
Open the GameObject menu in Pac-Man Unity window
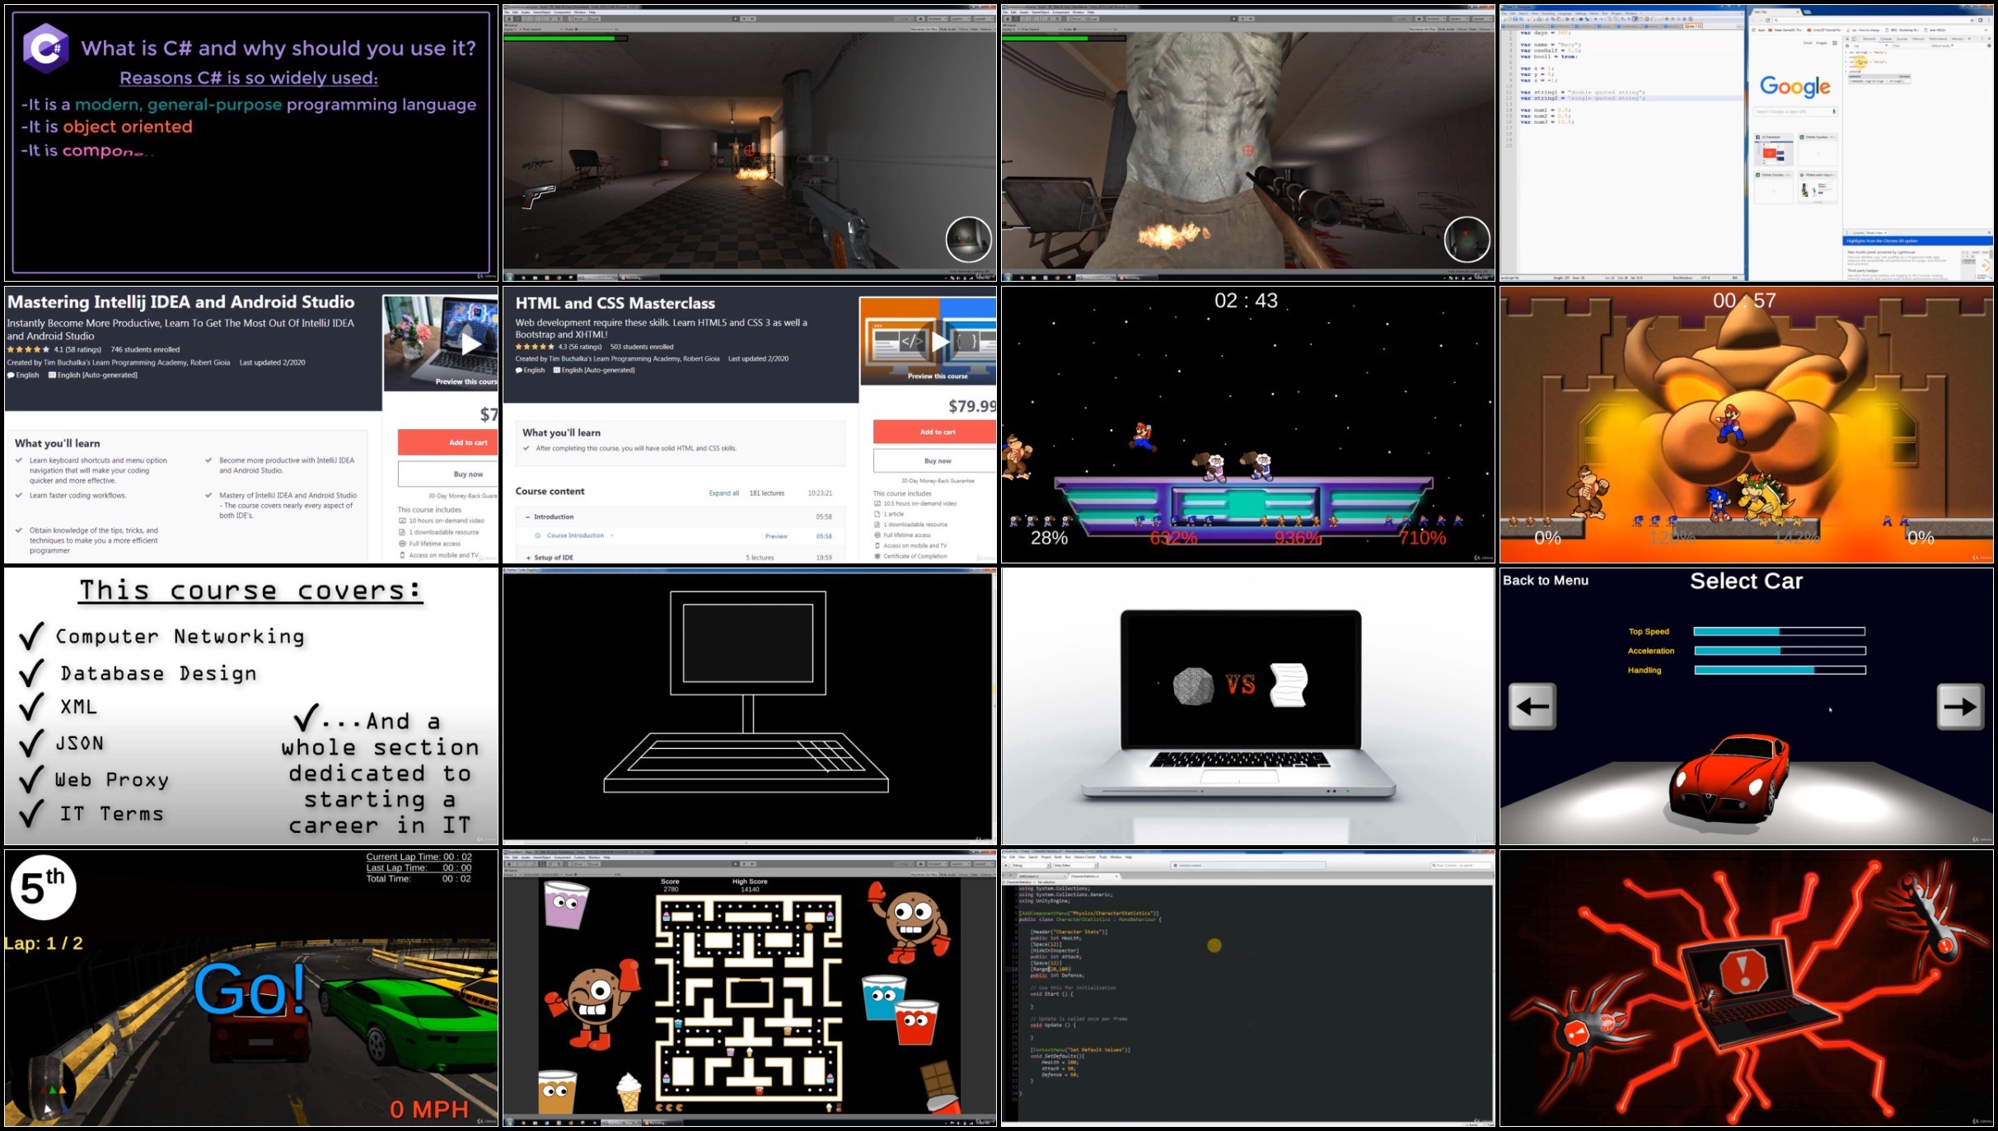point(541,858)
